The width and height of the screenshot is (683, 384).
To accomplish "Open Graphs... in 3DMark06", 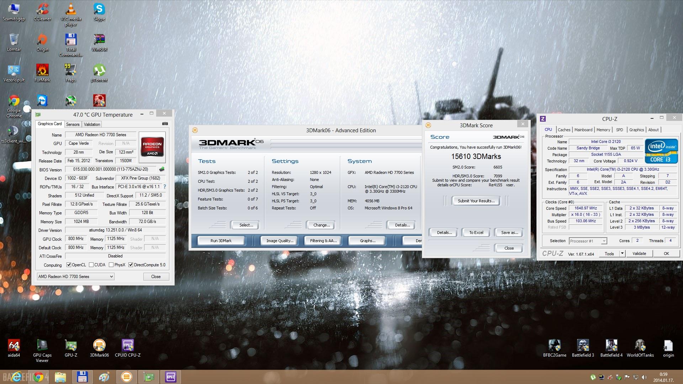I will point(367,241).
